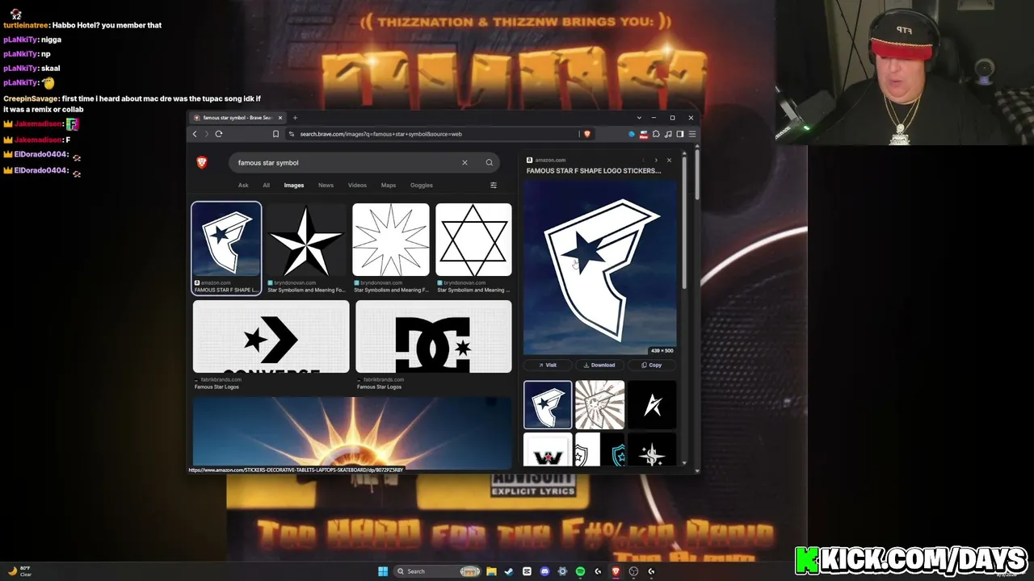Switch to the Ask tab
The width and height of the screenshot is (1034, 581).
tap(243, 186)
